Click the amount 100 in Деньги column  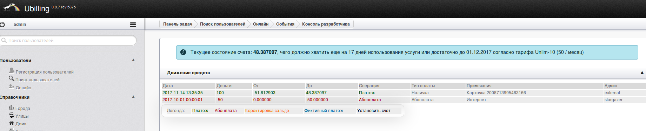220,93
